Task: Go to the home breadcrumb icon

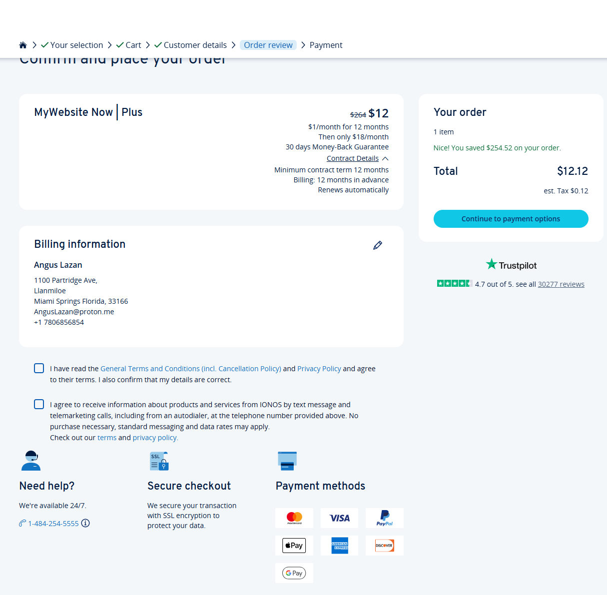Action: click(x=22, y=45)
